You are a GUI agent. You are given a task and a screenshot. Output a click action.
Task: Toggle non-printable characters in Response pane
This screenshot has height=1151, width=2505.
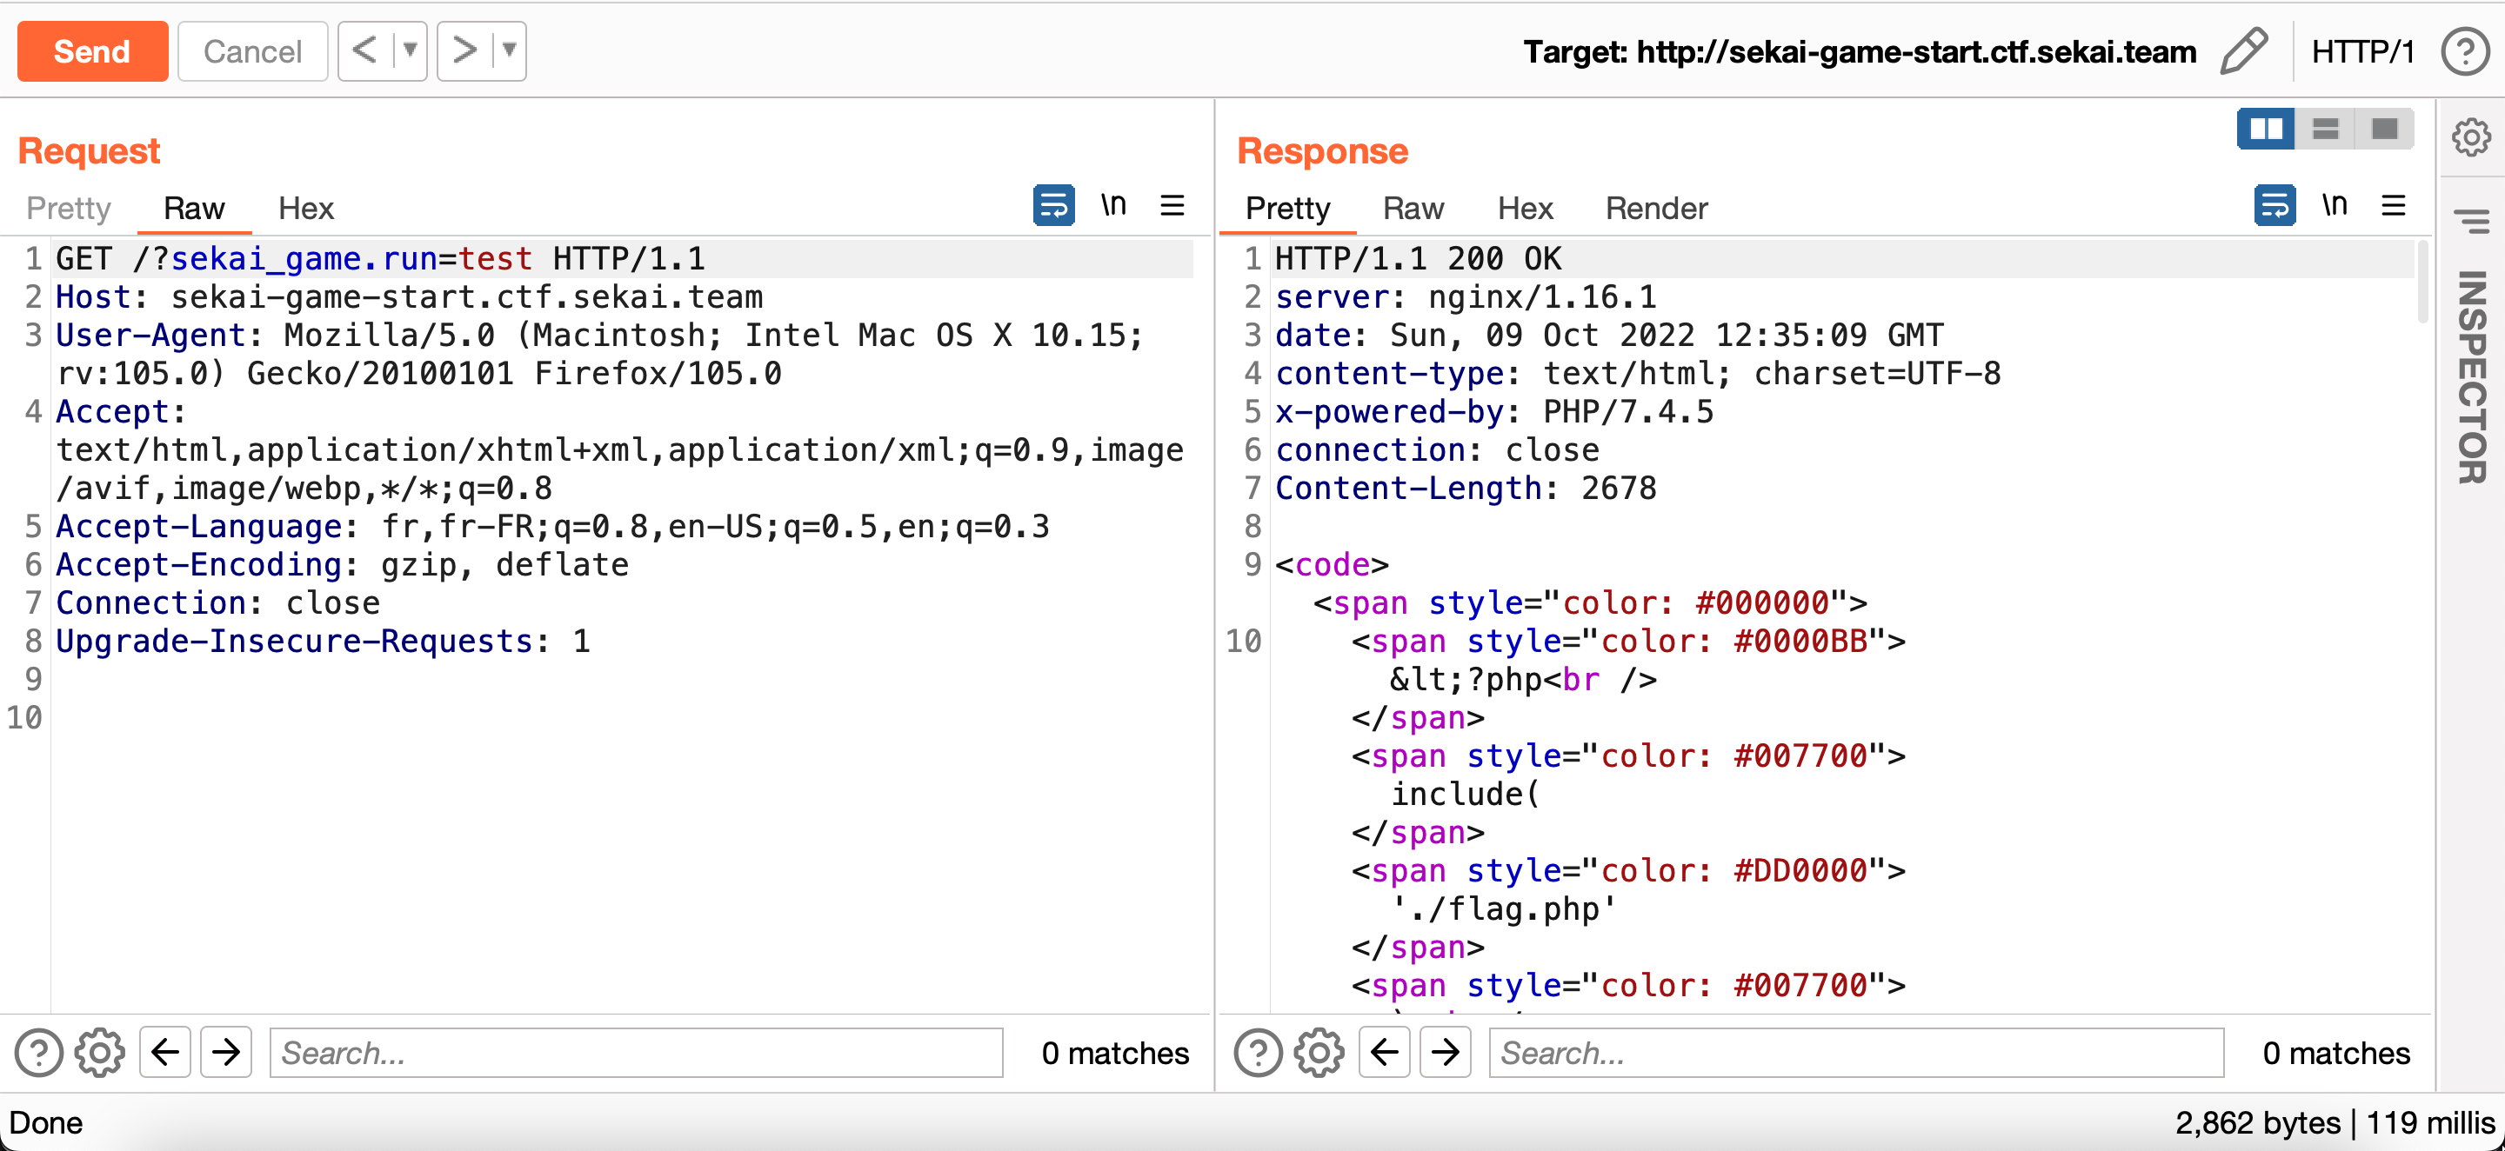[2335, 205]
